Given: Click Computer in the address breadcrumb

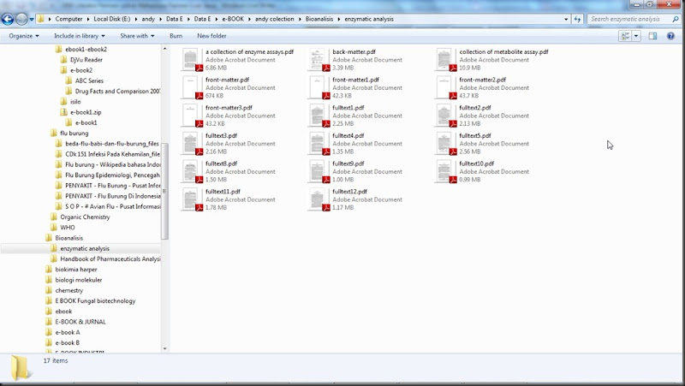Looking at the screenshot, I should point(68,19).
